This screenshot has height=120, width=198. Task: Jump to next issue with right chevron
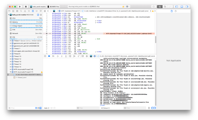tap(155, 11)
